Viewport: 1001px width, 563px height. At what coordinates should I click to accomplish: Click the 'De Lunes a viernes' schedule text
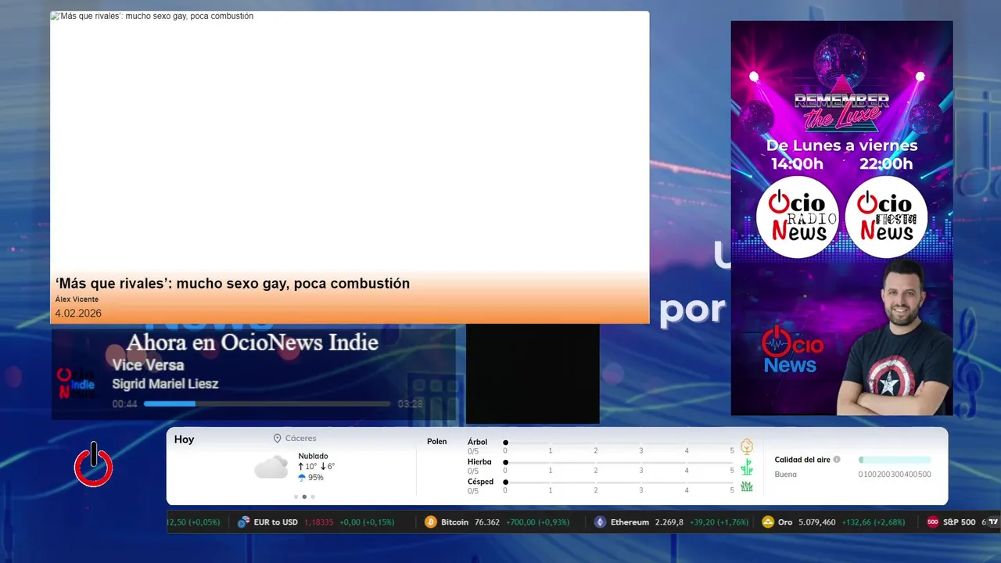[841, 145]
